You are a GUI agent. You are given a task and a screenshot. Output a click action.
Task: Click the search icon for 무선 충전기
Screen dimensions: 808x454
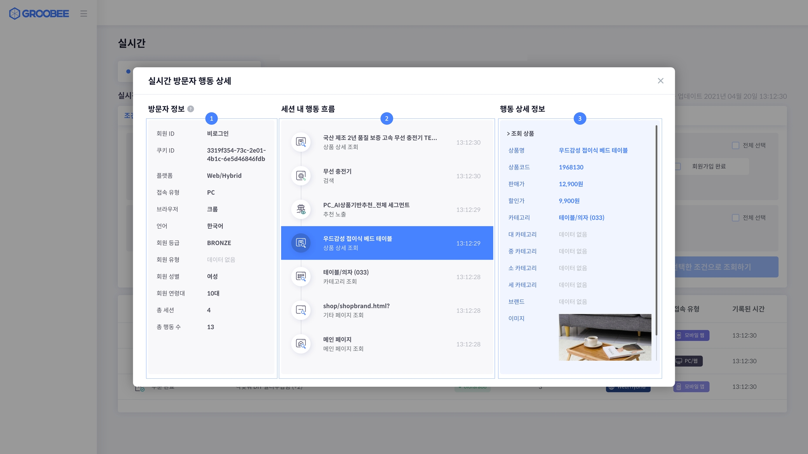pyautogui.click(x=301, y=176)
